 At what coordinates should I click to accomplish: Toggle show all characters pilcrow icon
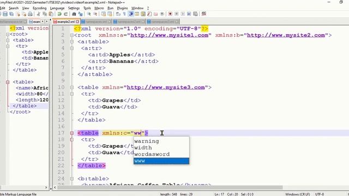click(124, 14)
